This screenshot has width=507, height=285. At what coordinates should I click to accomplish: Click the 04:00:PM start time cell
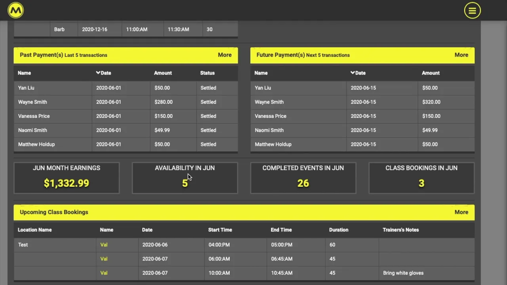tap(235, 245)
